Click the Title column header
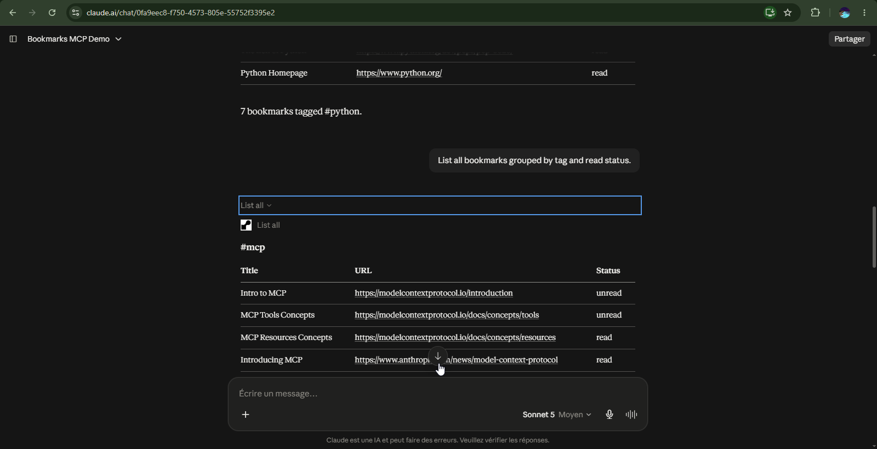 249,270
